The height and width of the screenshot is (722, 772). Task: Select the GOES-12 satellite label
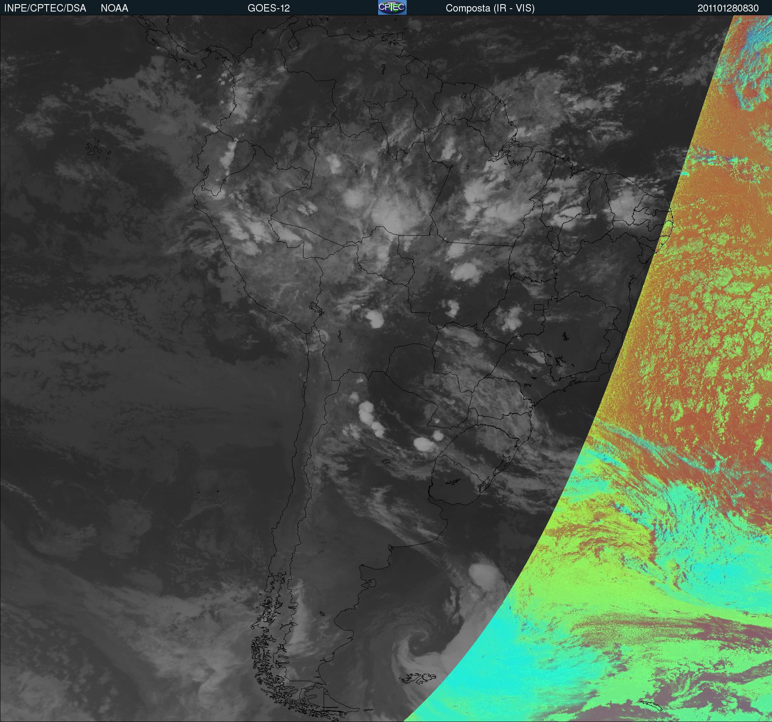click(269, 8)
